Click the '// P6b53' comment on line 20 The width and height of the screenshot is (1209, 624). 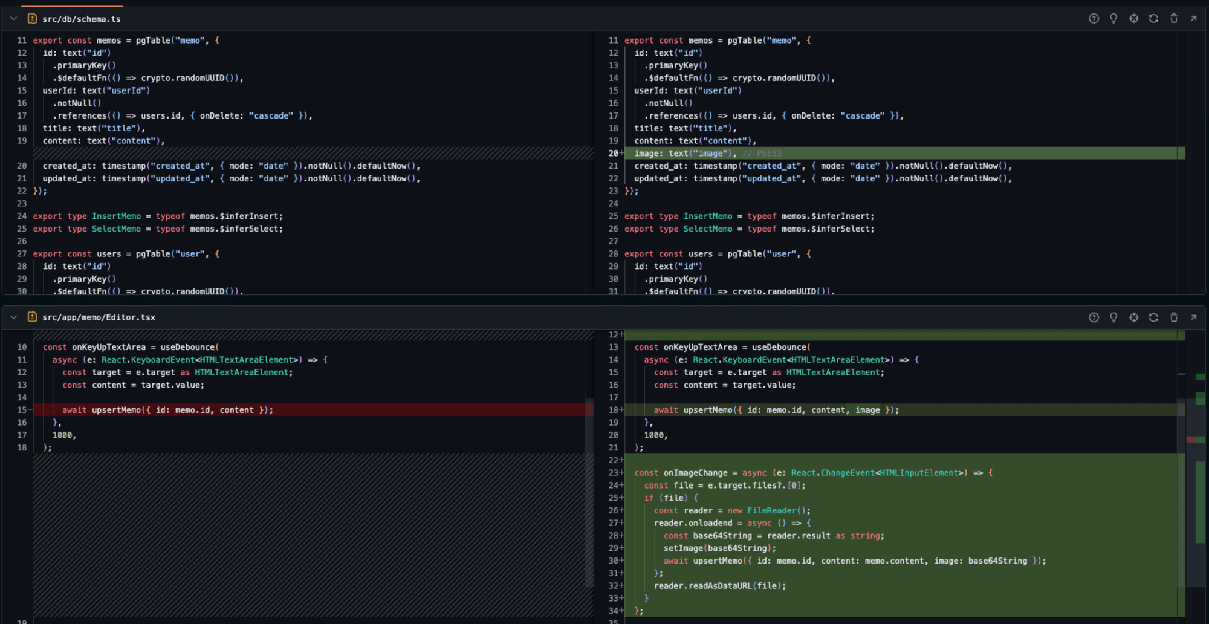(762, 154)
